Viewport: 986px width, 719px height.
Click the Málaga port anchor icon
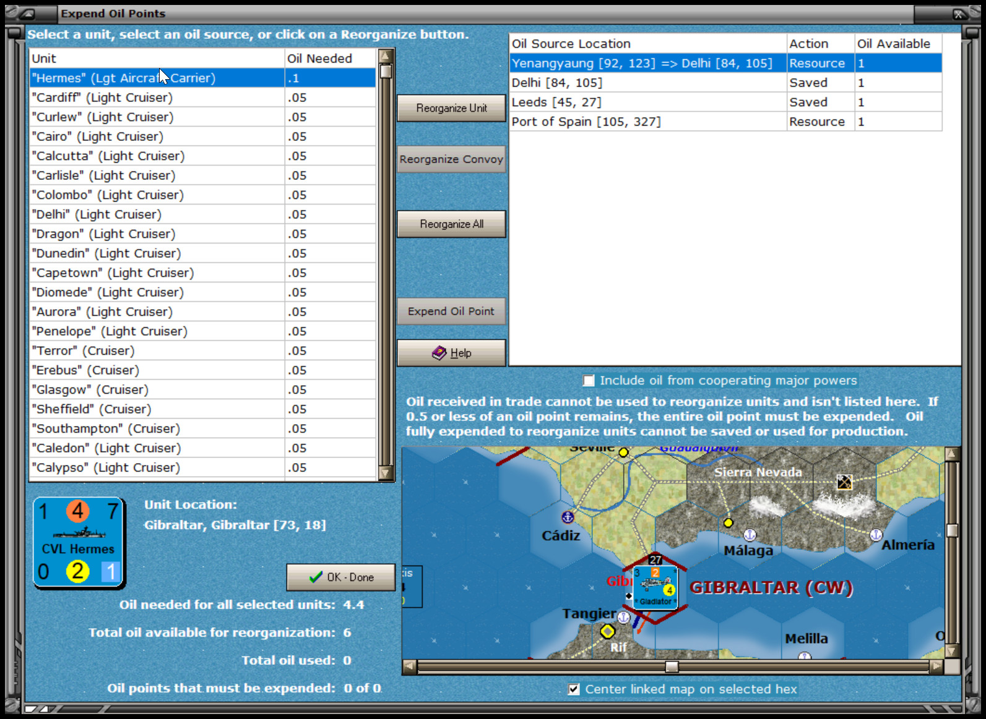(x=750, y=535)
